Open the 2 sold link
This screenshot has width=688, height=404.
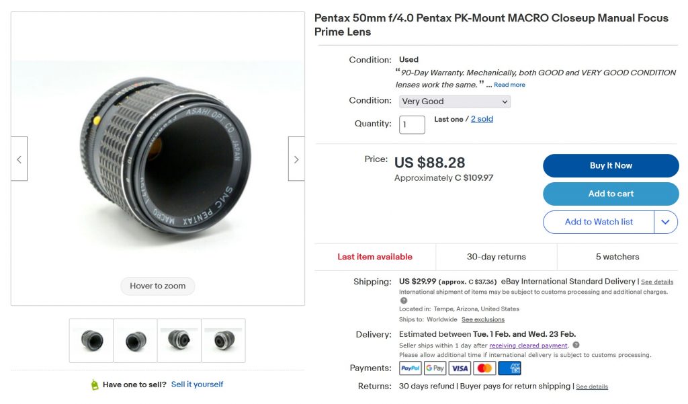(482, 119)
